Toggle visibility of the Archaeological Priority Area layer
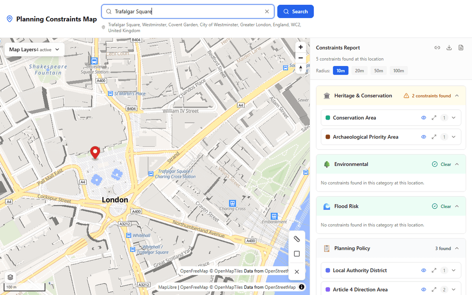 tap(424, 136)
